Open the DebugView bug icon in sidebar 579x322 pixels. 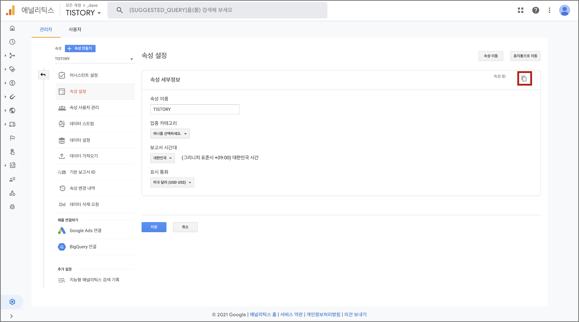[x=12, y=207]
